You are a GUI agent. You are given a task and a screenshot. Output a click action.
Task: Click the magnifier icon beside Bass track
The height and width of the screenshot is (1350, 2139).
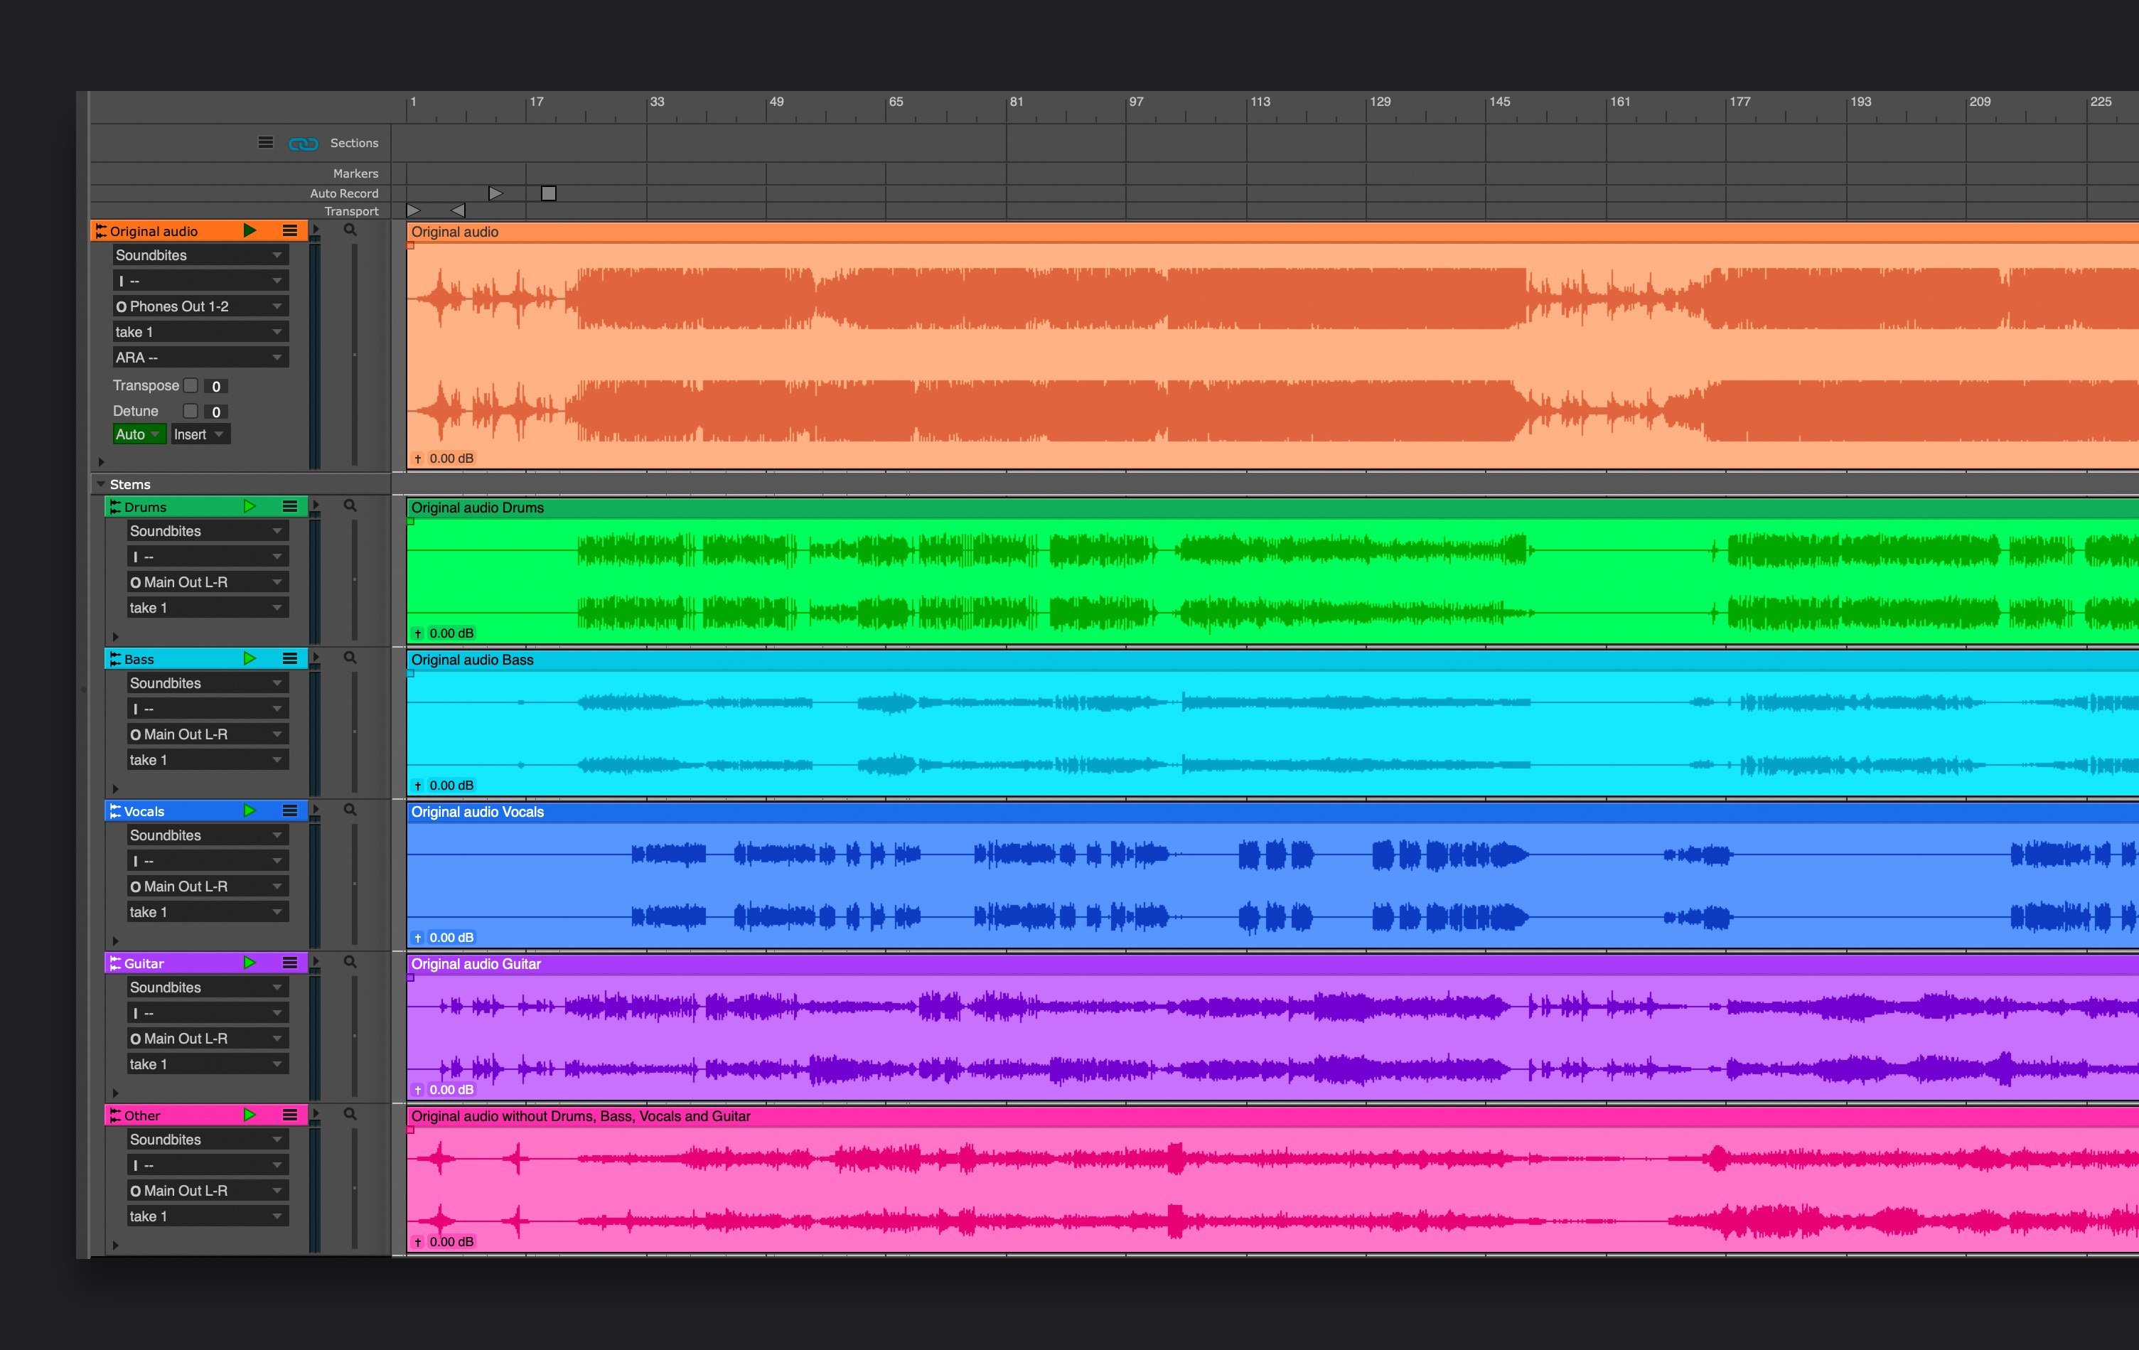point(350,658)
